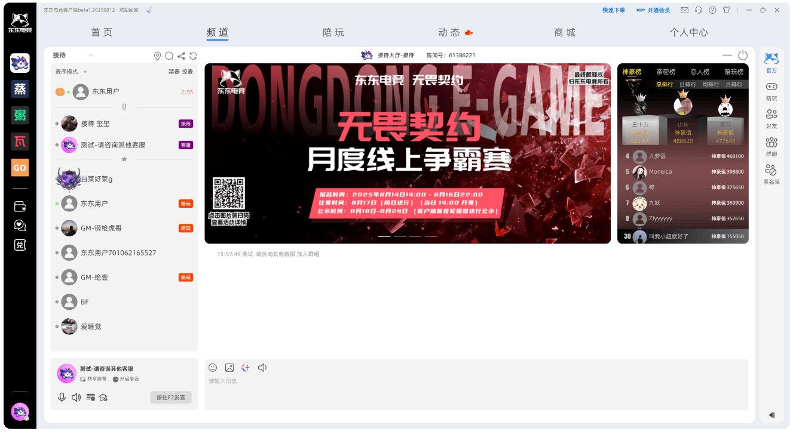This screenshot has height=434, width=793.
Task: Switch to the 首页 tab
Action: point(102,32)
